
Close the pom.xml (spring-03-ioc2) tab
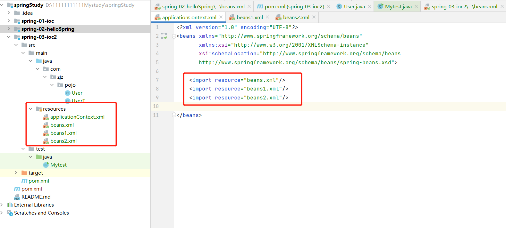(x=328, y=6)
